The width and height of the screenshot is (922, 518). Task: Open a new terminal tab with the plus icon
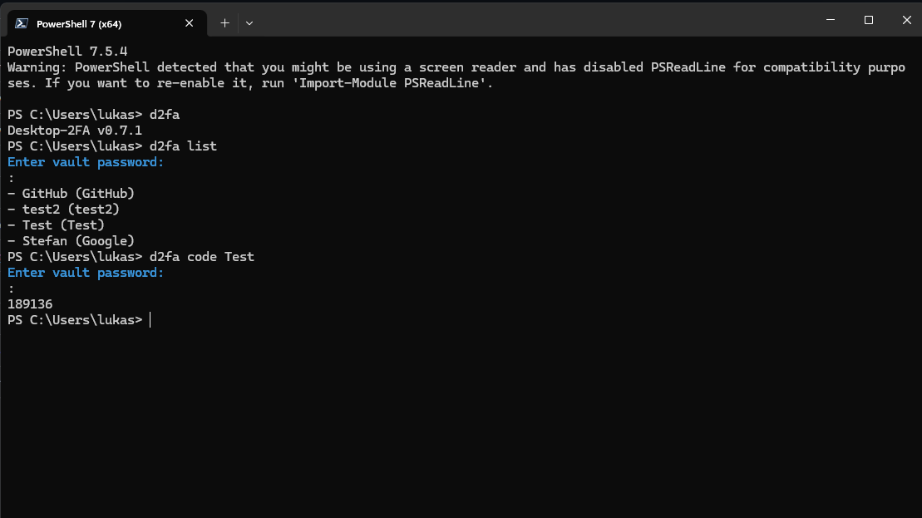224,23
